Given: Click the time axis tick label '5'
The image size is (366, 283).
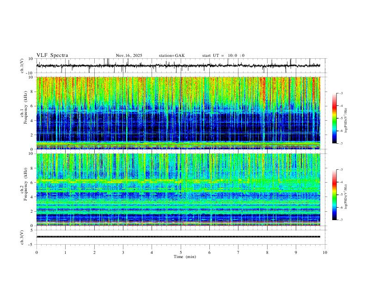Looking at the screenshot, I should tap(181, 252).
